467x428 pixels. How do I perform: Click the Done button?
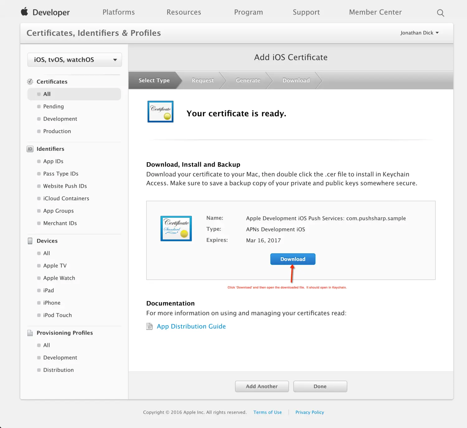click(x=320, y=386)
